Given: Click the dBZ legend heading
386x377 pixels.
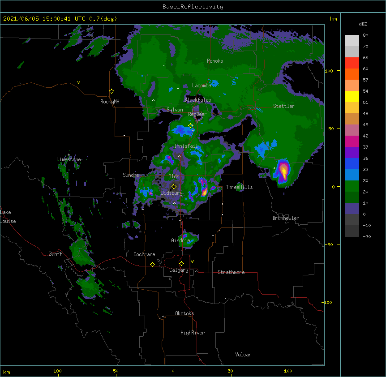Looking at the screenshot, I should [363, 24].
